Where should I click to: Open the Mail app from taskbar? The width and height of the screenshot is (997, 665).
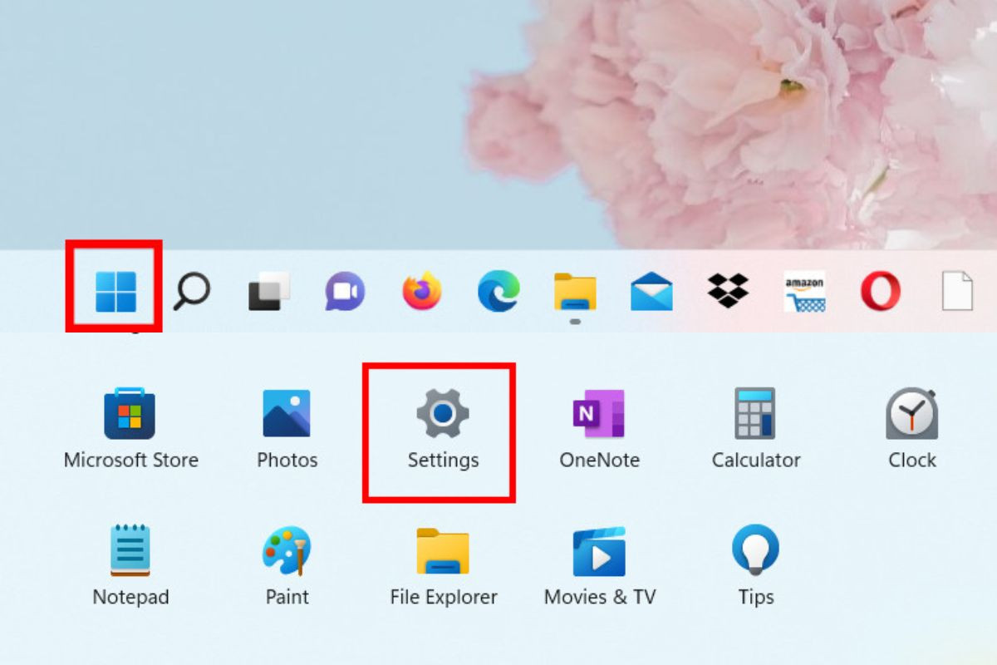pos(651,293)
